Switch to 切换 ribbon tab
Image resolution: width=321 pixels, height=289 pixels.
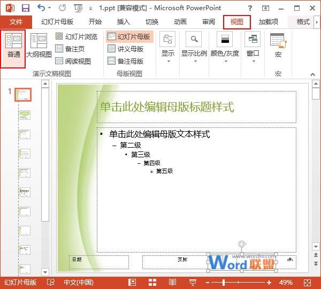click(x=152, y=22)
